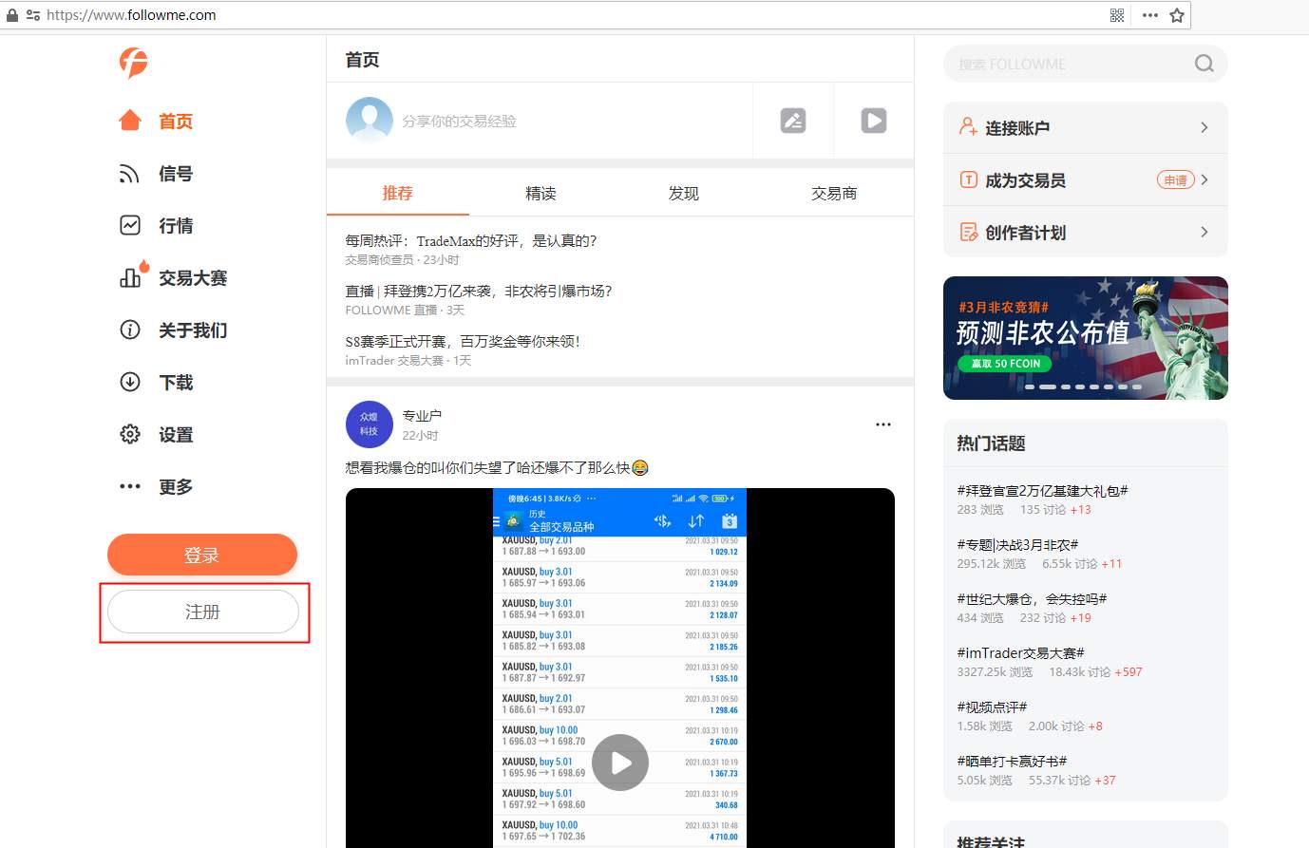Open article 每周热评: TradeMax的好评
The width and height of the screenshot is (1309, 848).
point(471,240)
